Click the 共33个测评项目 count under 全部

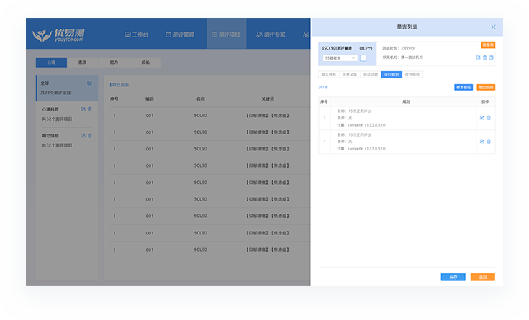tap(55, 93)
